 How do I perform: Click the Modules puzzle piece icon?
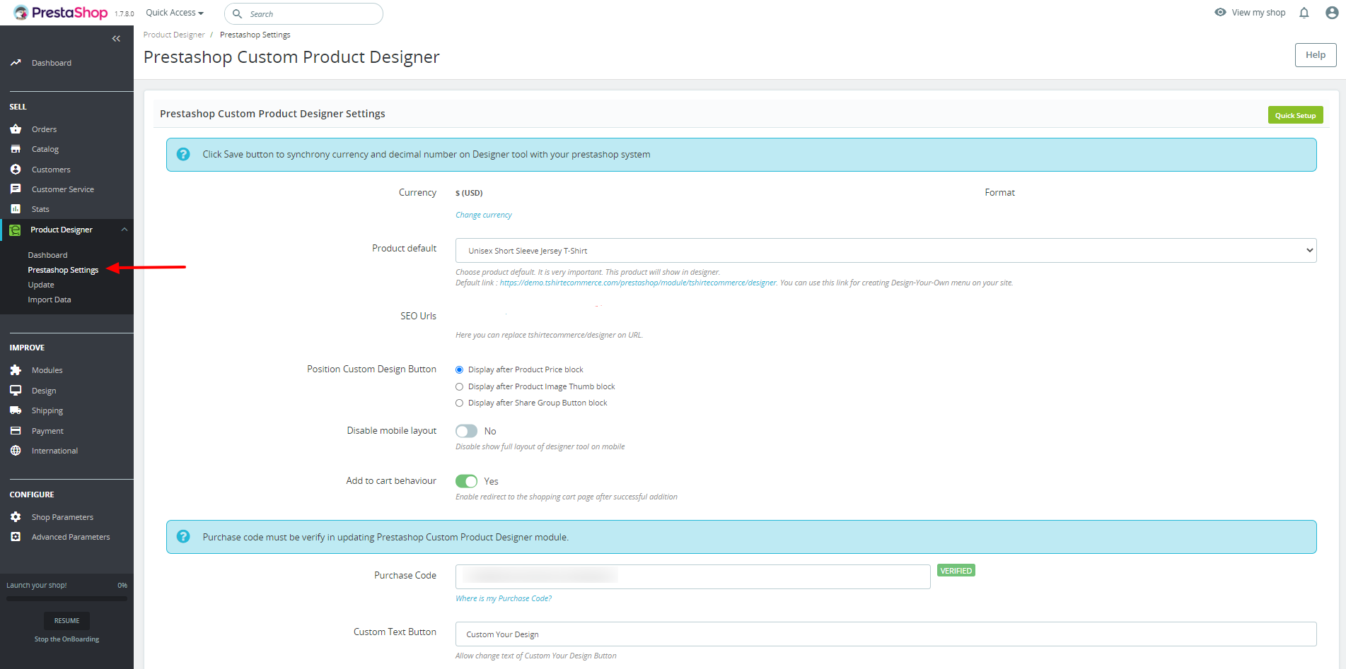(x=16, y=370)
